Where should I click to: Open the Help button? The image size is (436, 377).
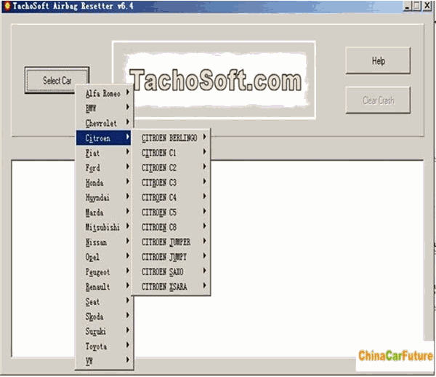(378, 61)
